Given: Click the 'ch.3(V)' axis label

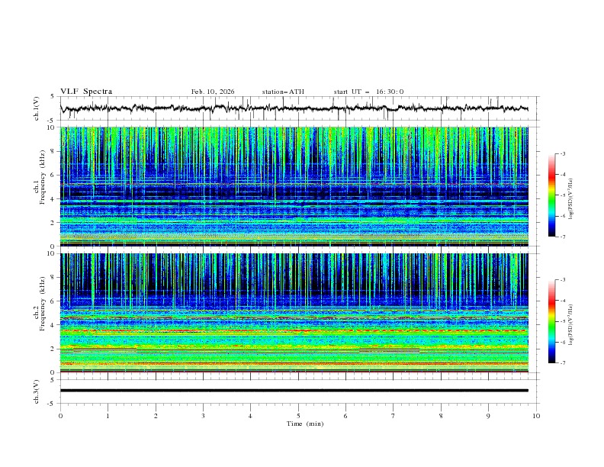Looking at the screenshot, I should [37, 391].
